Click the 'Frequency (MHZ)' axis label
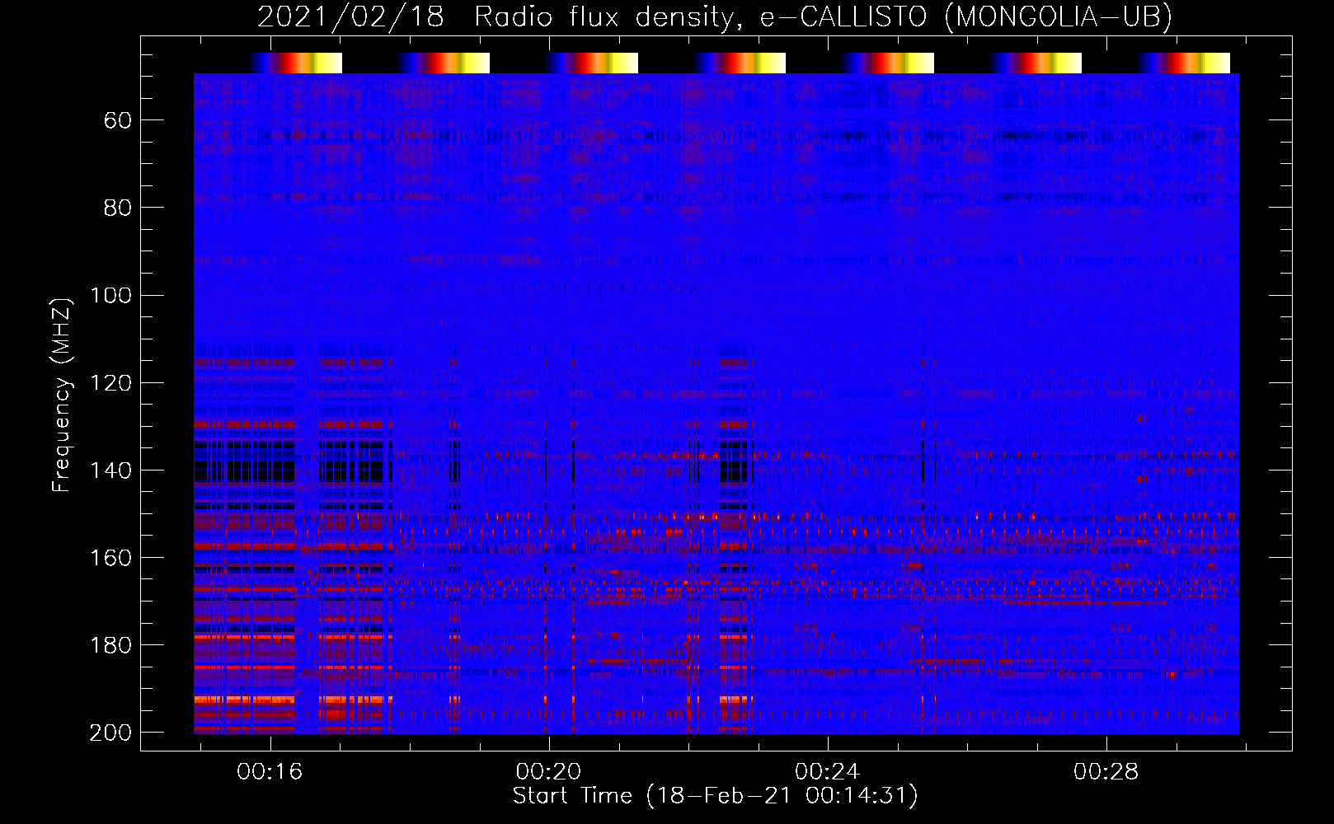 pos(62,395)
